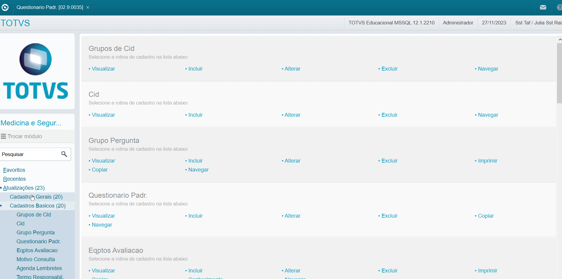Select Cadastros Gerais (20) in the menu
562x279 pixels.
pyautogui.click(x=36, y=197)
